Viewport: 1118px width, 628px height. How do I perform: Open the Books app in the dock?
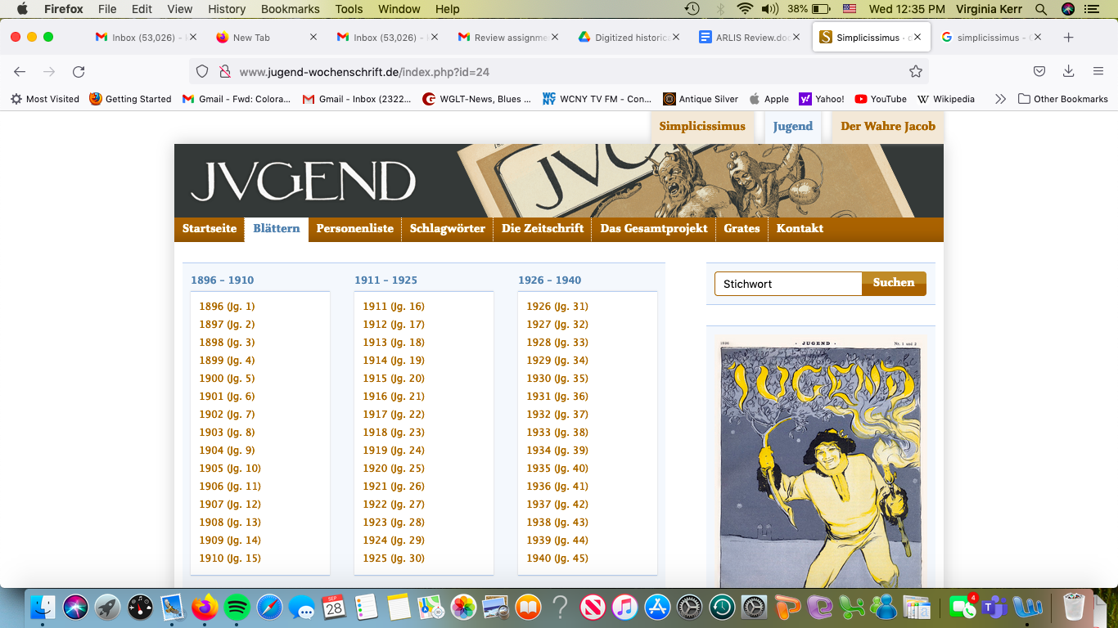(x=528, y=607)
